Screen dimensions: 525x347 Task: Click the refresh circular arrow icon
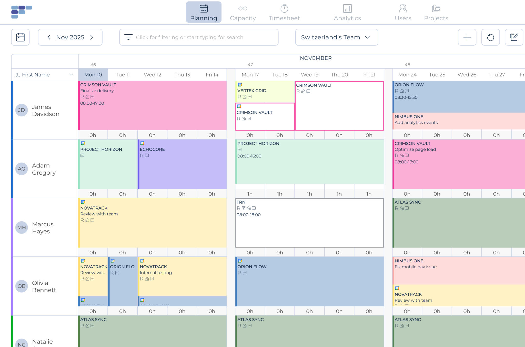click(x=490, y=37)
